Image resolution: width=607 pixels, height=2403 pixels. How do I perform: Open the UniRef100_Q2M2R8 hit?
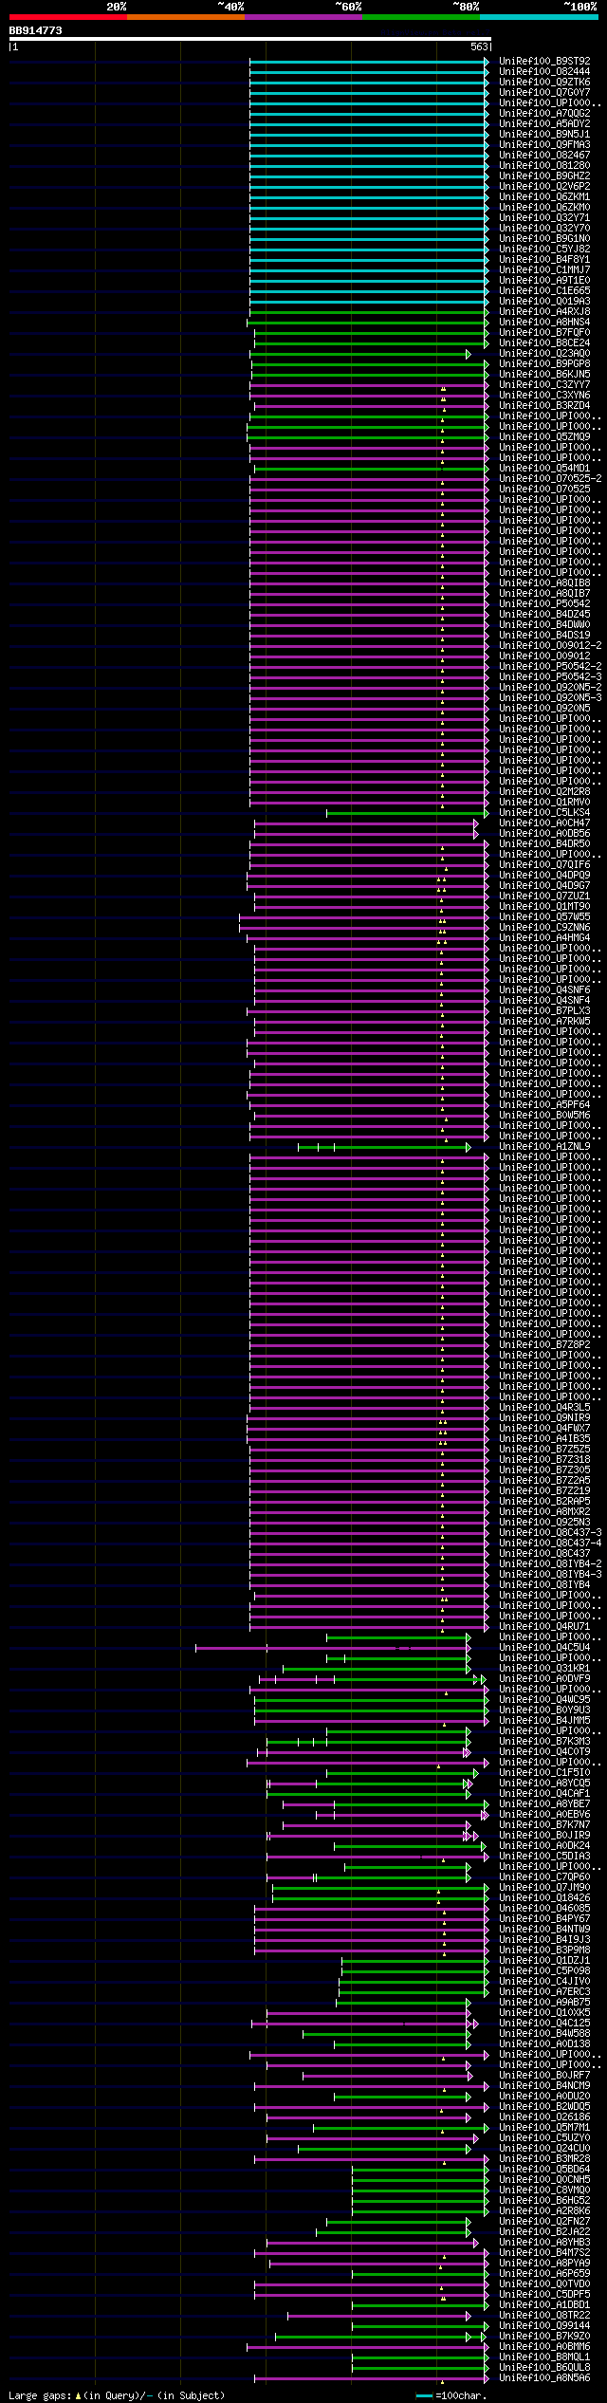[x=544, y=791]
